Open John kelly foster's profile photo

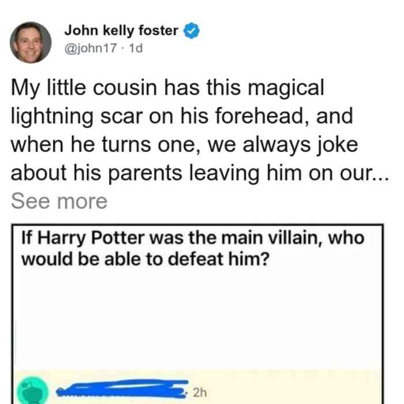tap(31, 43)
